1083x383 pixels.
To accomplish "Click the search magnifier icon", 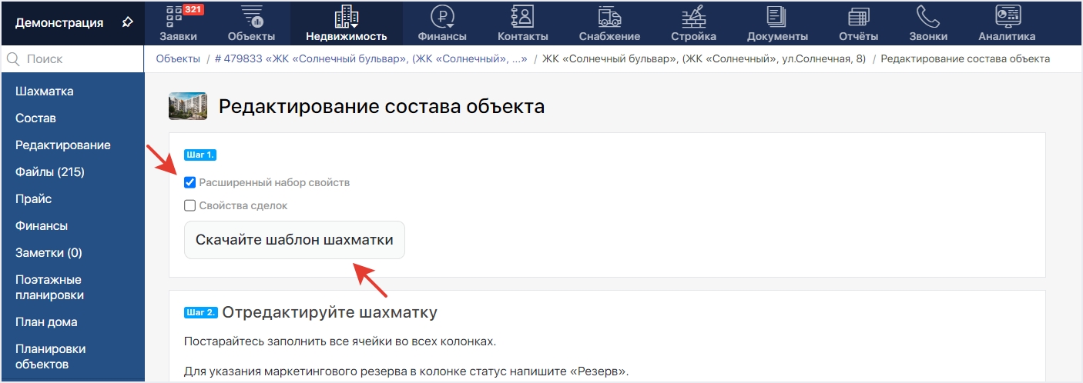I will point(13,59).
